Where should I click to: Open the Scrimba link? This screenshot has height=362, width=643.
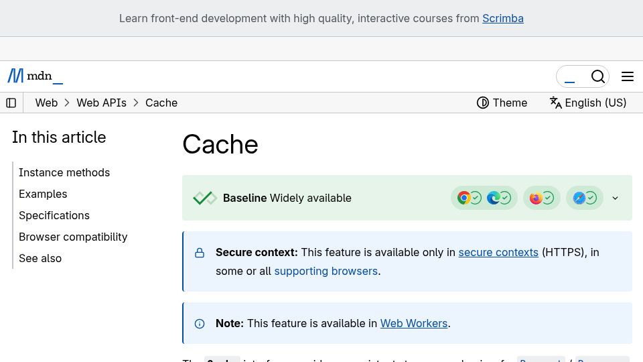(503, 19)
